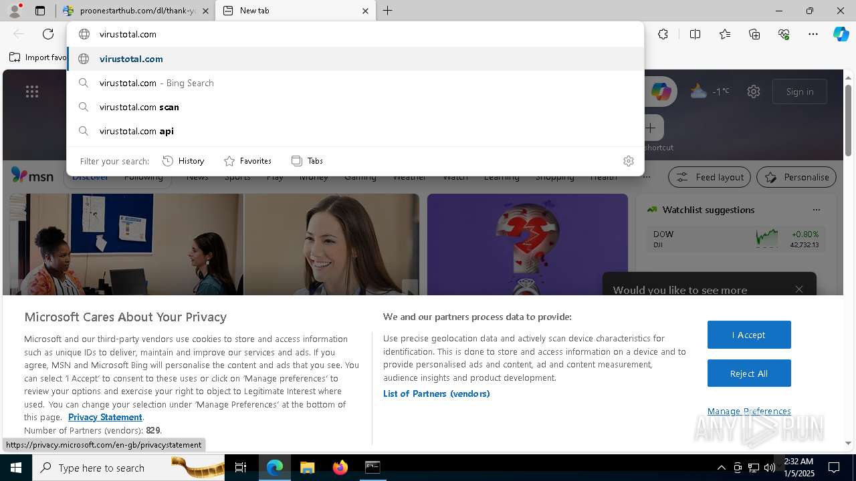Close the proonestarthub.com tab
The image size is (856, 481).
tap(205, 11)
